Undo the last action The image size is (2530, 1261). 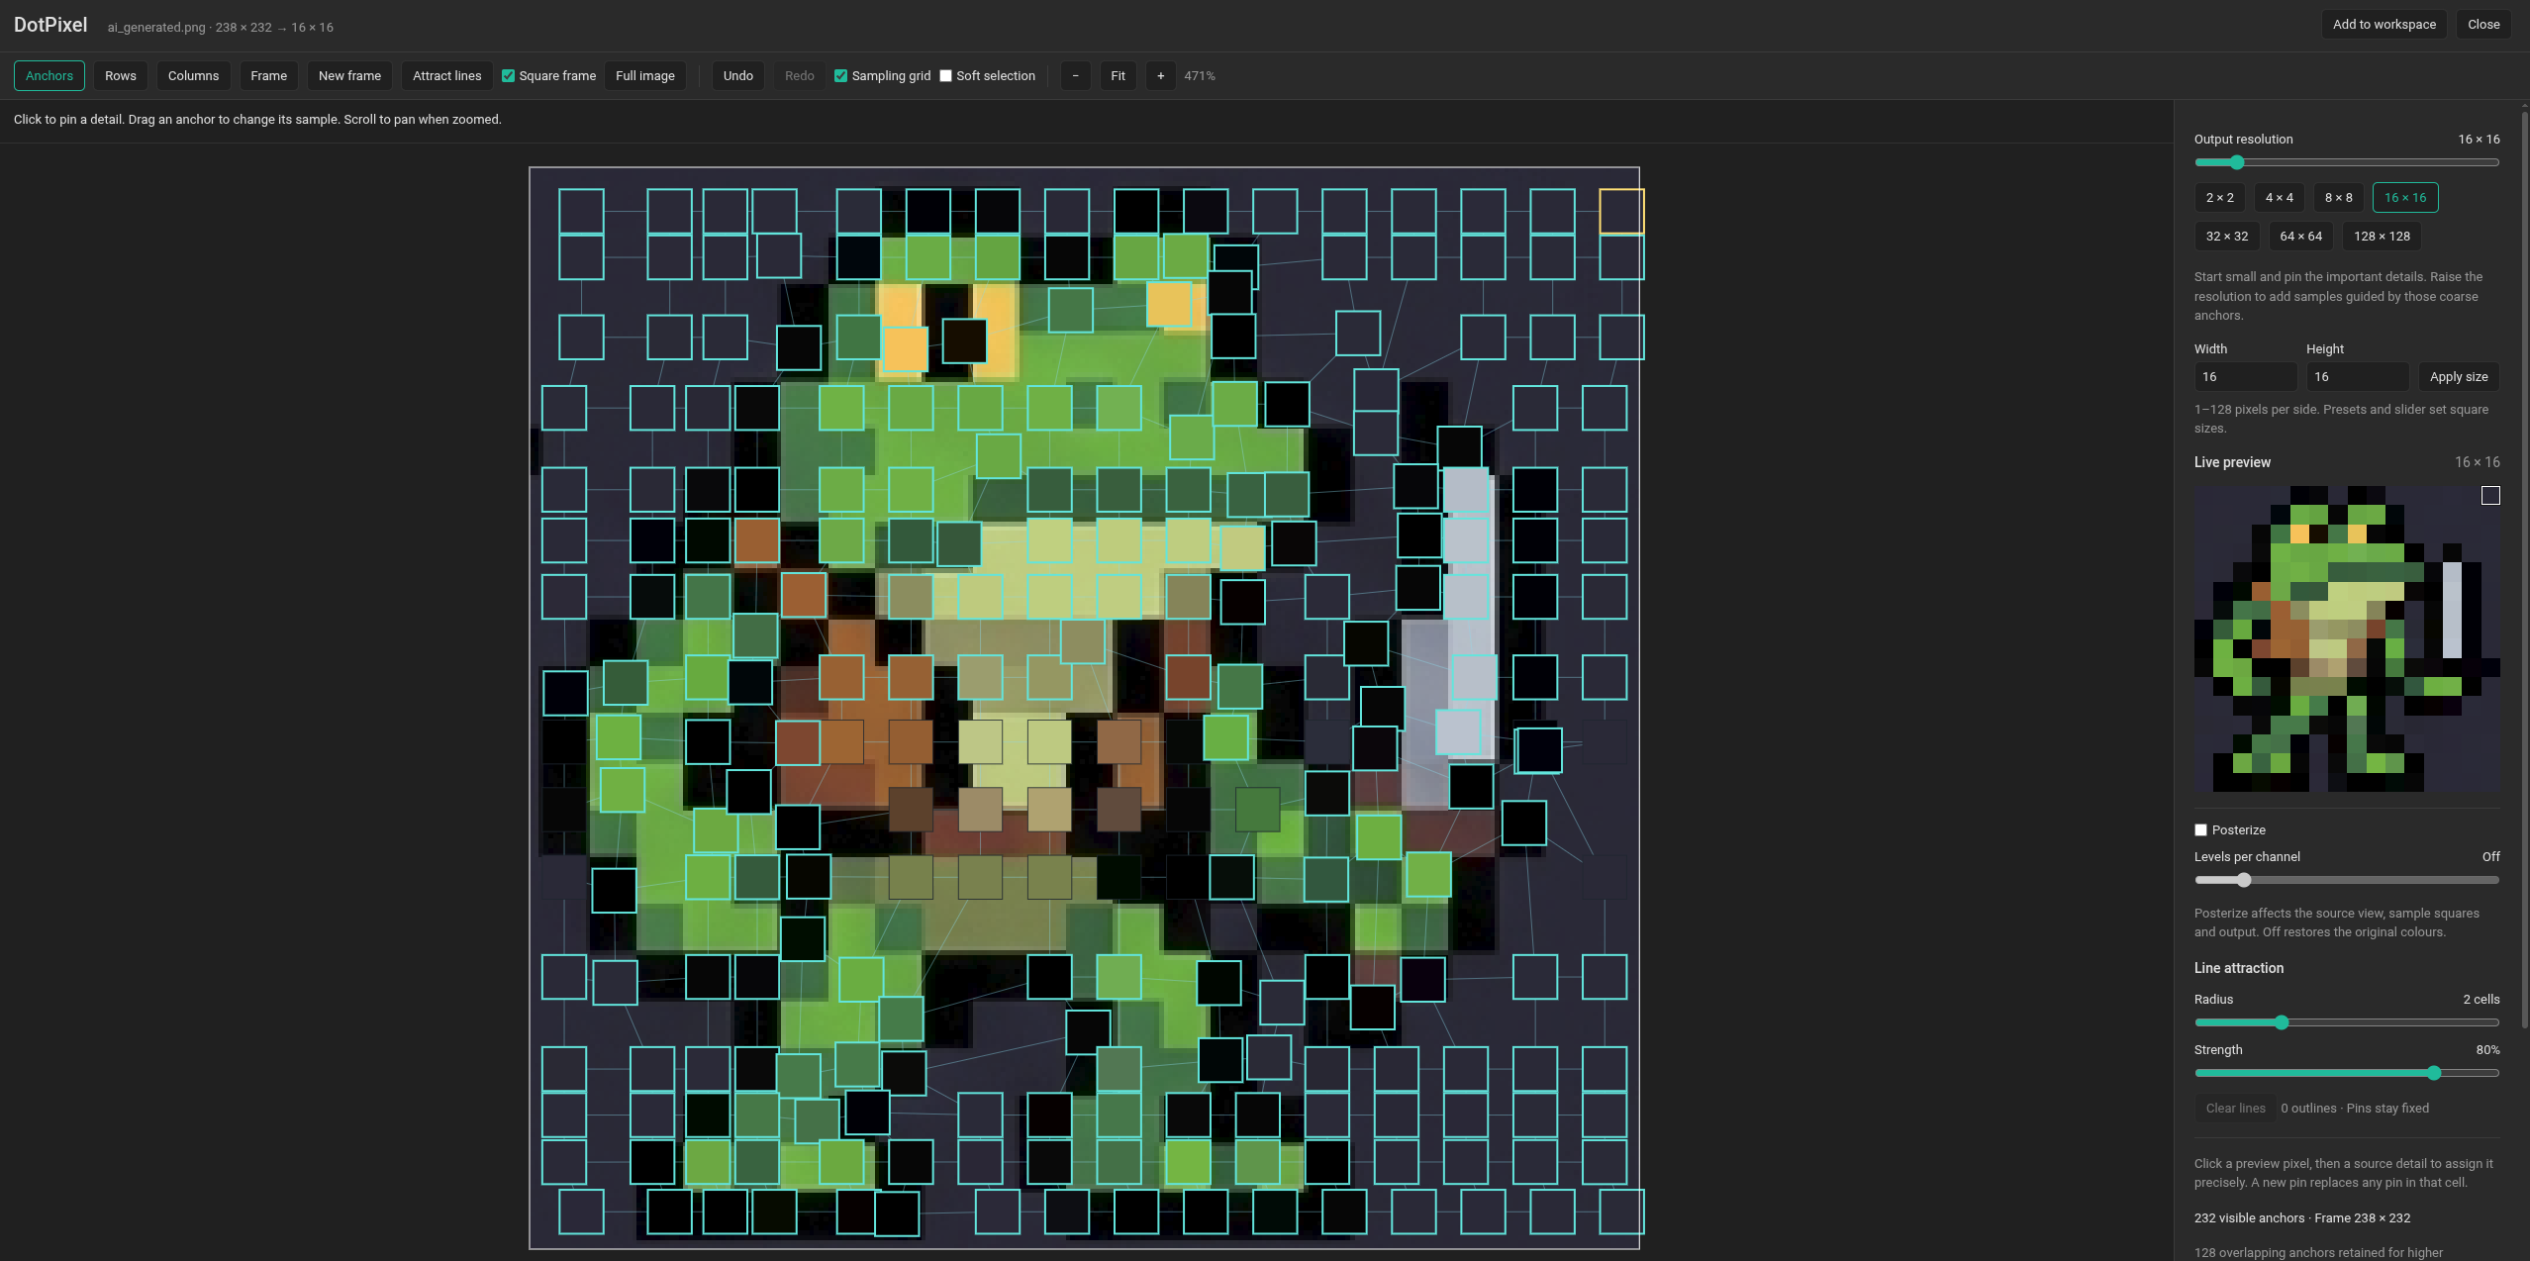(x=737, y=76)
